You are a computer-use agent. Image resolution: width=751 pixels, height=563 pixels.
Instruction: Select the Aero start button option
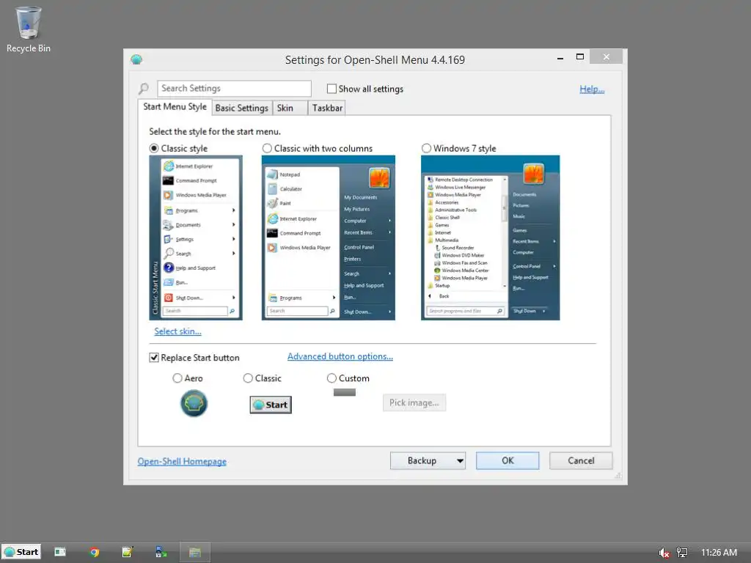pyautogui.click(x=177, y=378)
